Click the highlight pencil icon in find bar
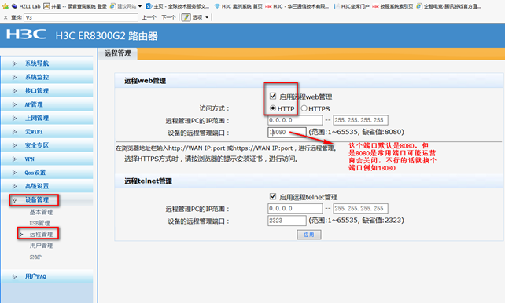This screenshot has width=505, height=303. [186, 17]
